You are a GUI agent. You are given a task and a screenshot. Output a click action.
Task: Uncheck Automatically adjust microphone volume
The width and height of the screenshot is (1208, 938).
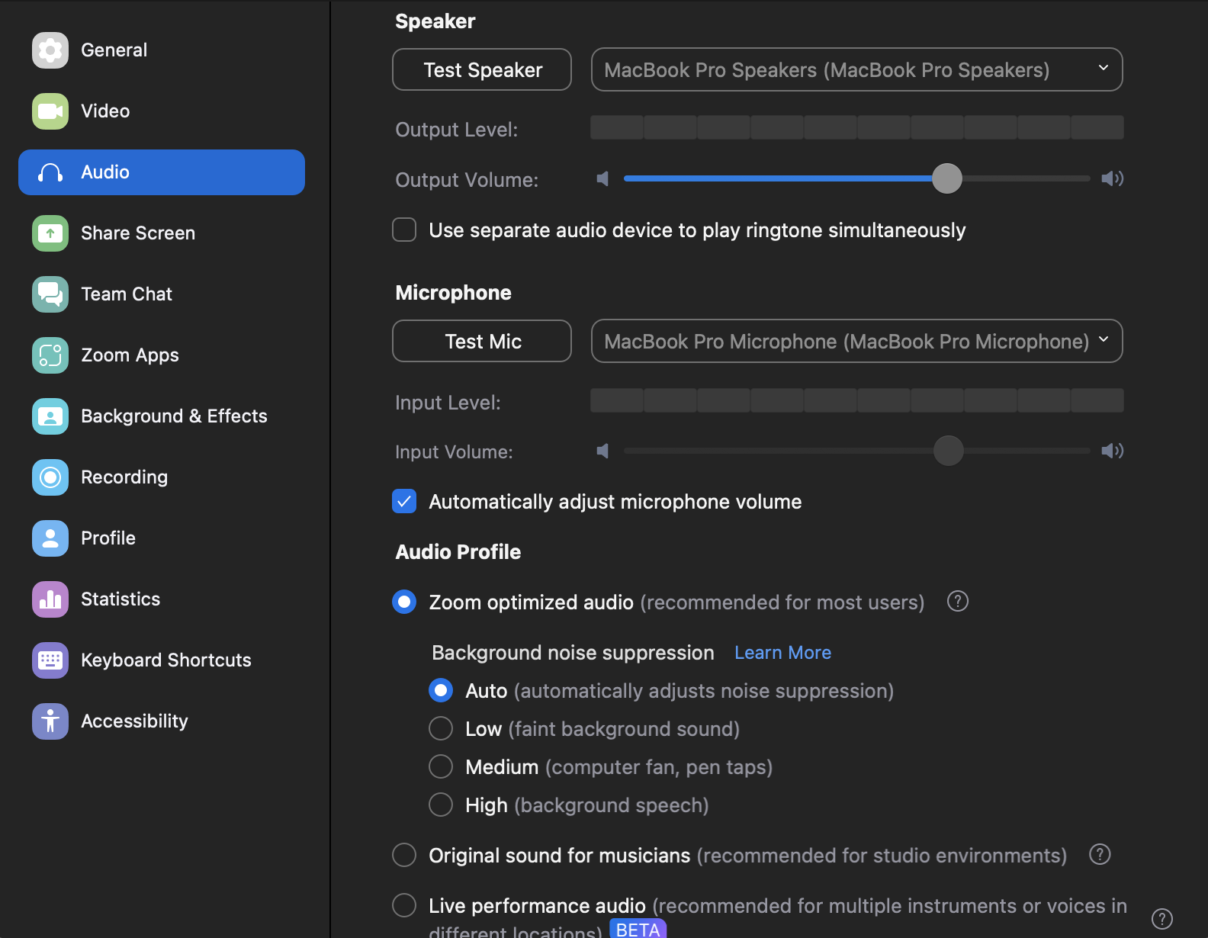(x=404, y=501)
